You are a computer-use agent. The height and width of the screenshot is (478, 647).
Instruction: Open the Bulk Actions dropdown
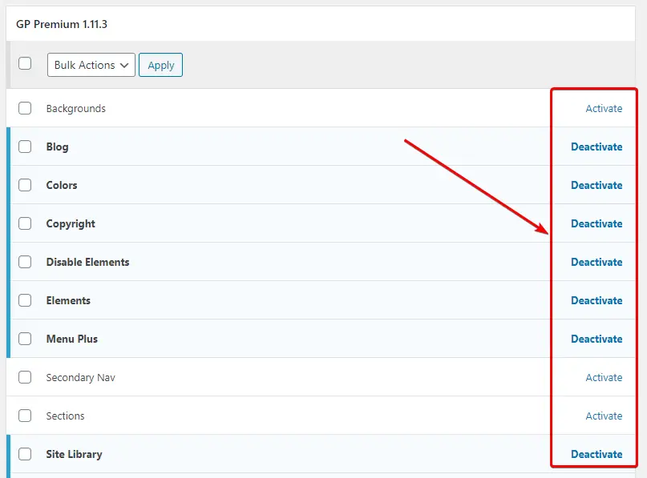(91, 65)
